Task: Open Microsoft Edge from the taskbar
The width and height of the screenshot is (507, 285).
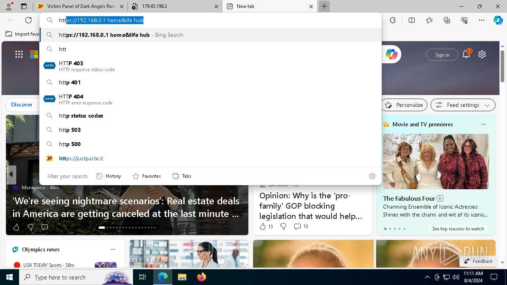Action: (x=163, y=277)
